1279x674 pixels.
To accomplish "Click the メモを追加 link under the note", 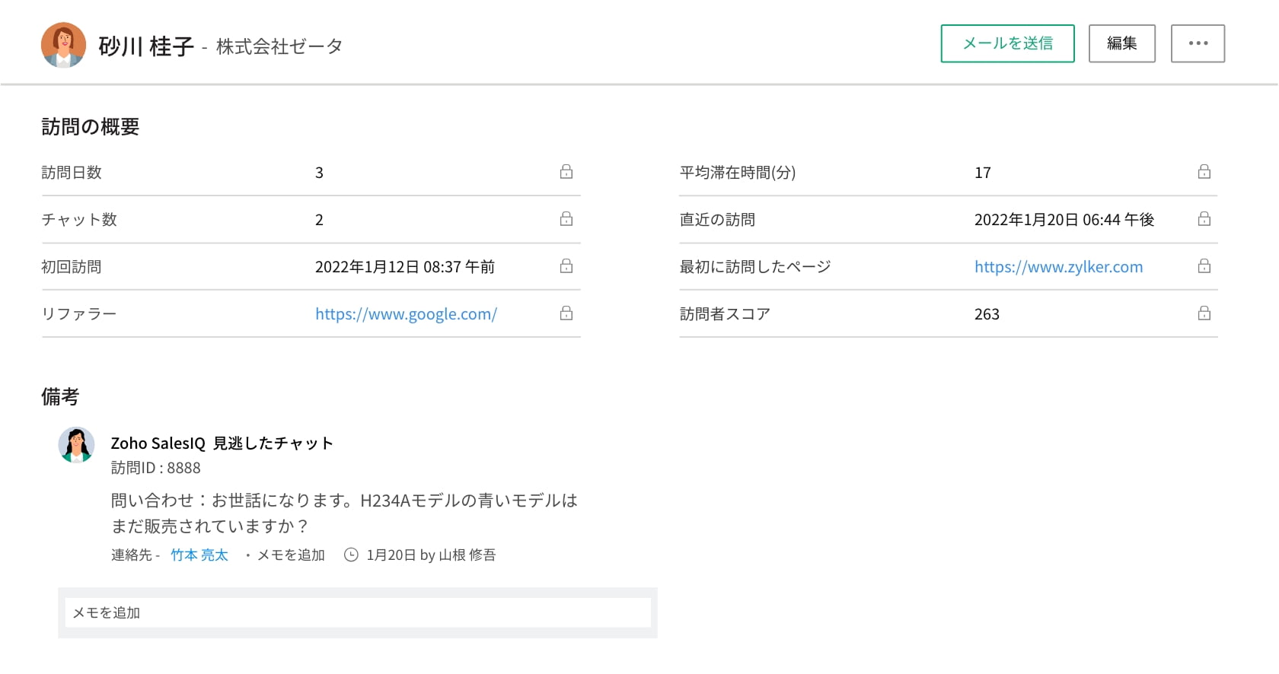I will (x=291, y=555).
